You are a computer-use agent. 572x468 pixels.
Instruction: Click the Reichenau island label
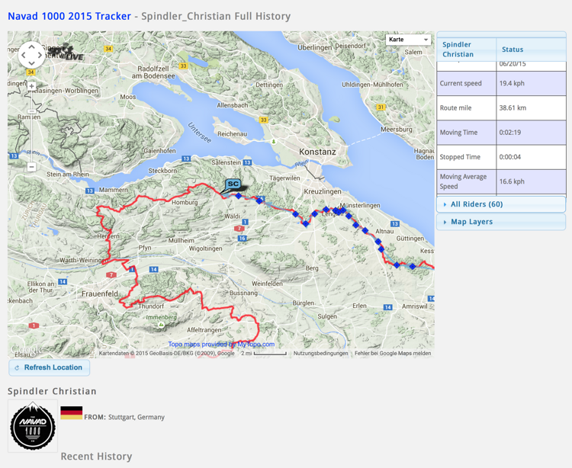point(232,133)
